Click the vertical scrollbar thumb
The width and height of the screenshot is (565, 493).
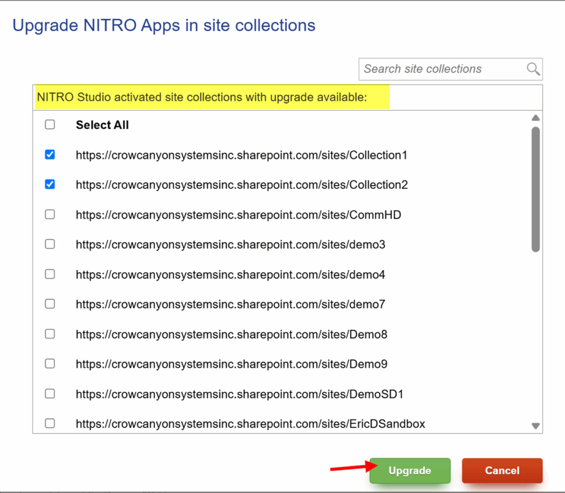[x=535, y=189]
